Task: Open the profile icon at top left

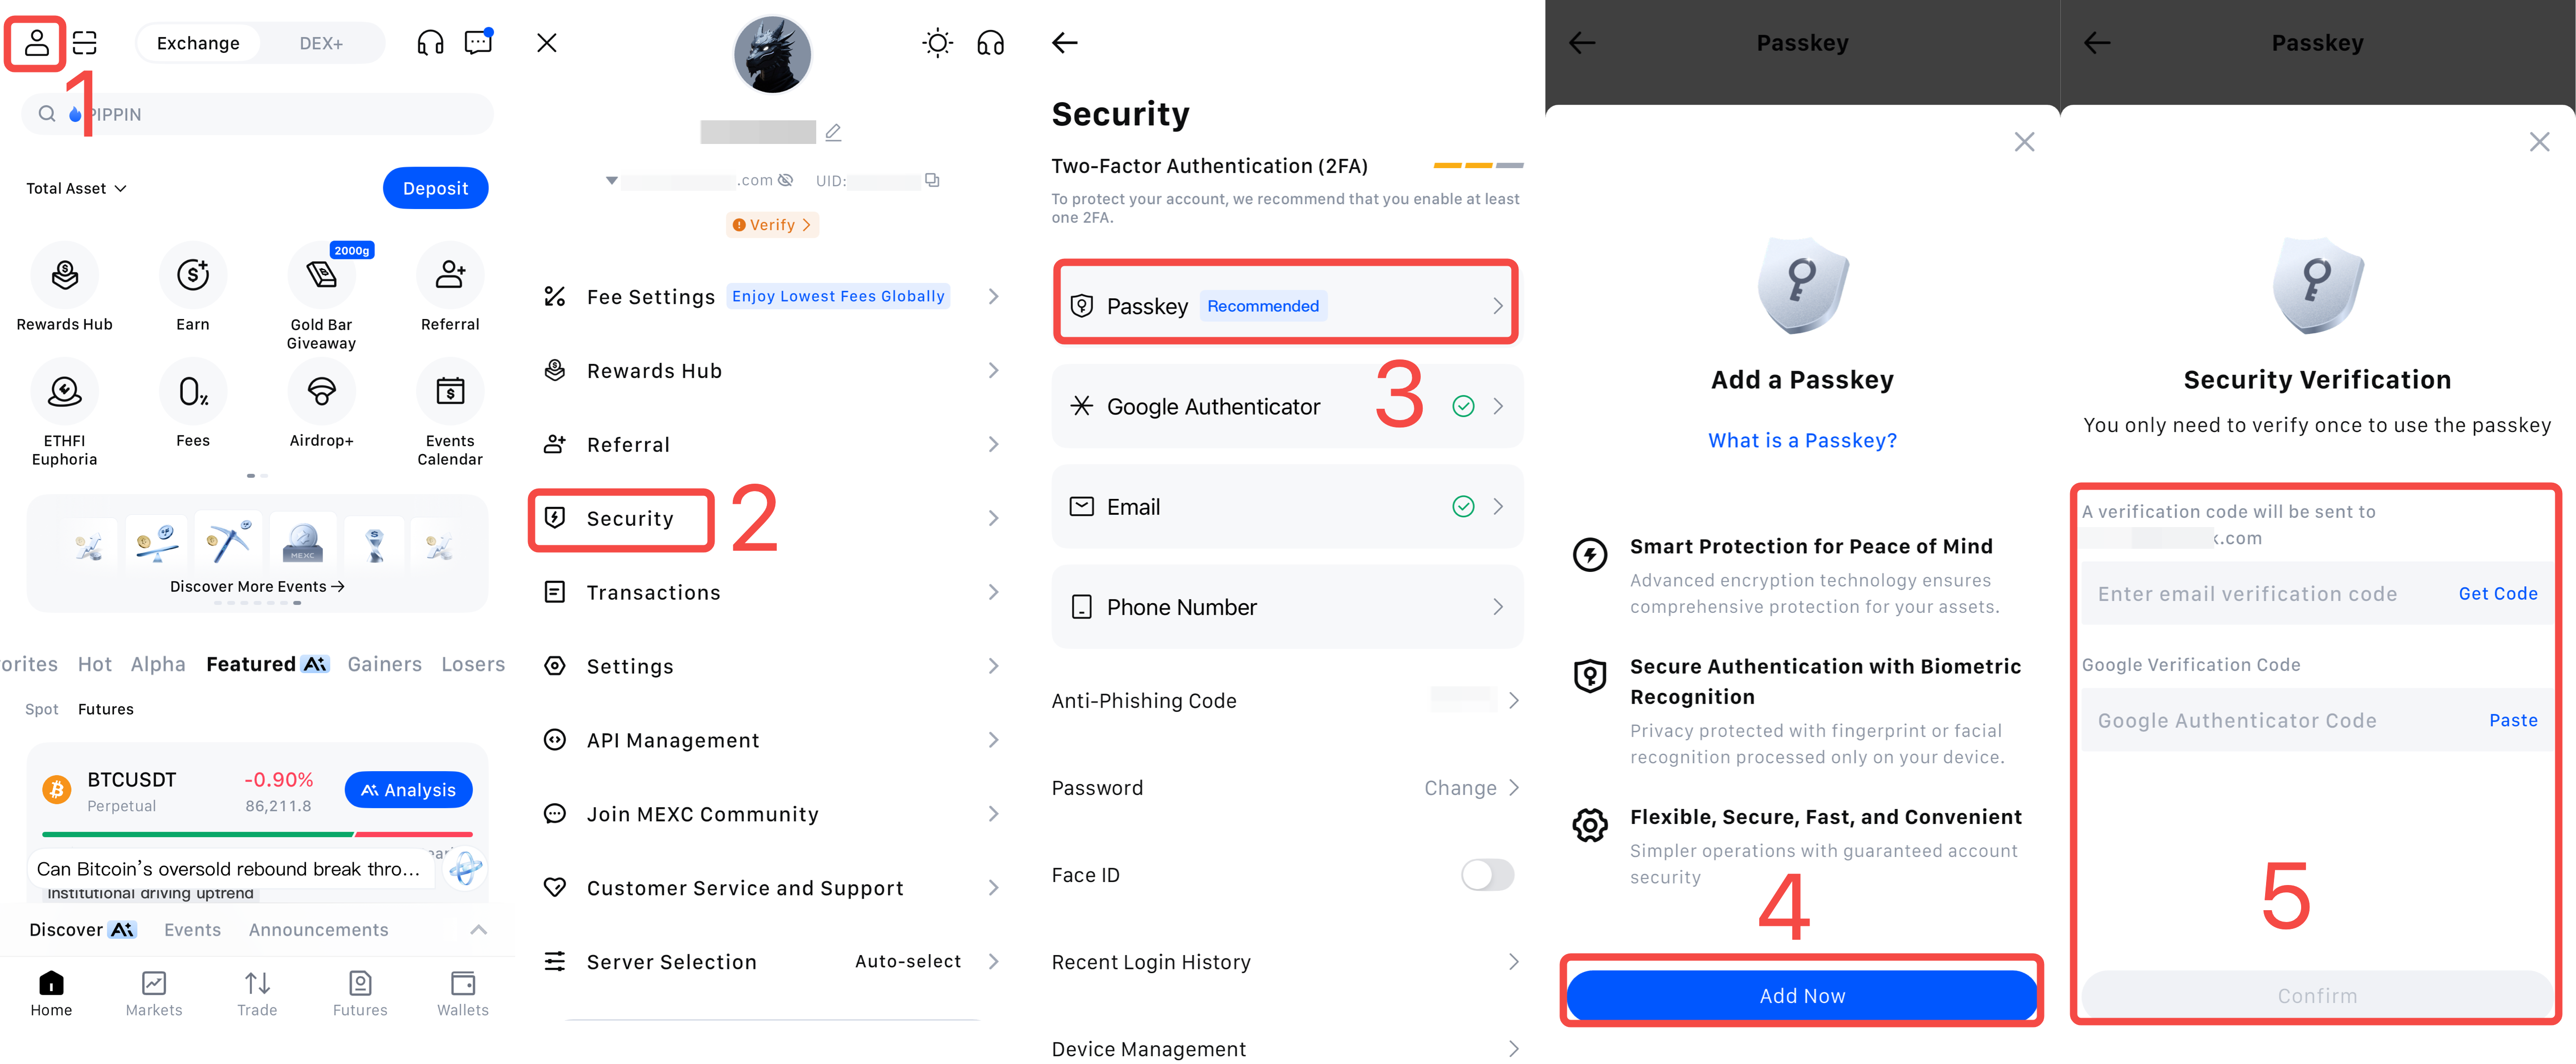Action: point(36,43)
